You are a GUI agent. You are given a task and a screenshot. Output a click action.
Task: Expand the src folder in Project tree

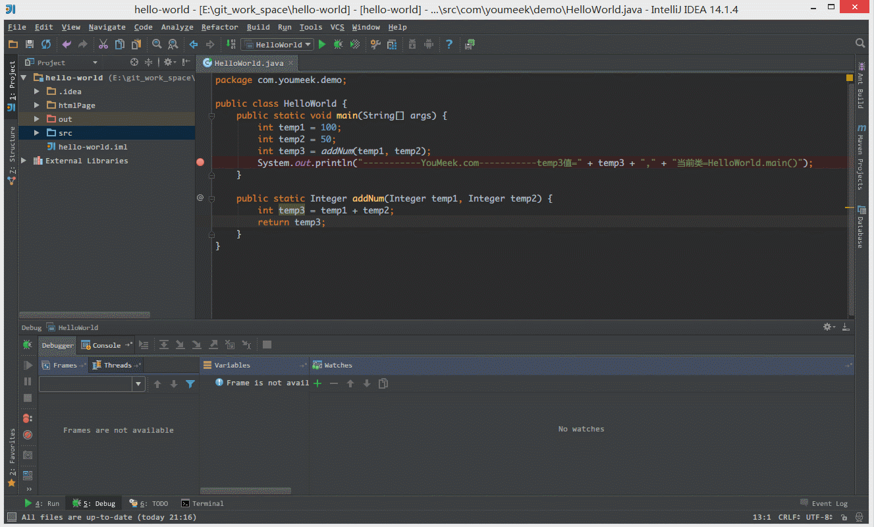tap(38, 132)
